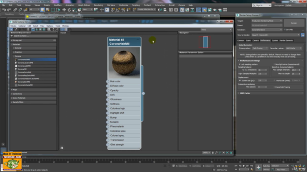
Task: Select CoronaLayeredMtl in material browser
Action: point(25,63)
